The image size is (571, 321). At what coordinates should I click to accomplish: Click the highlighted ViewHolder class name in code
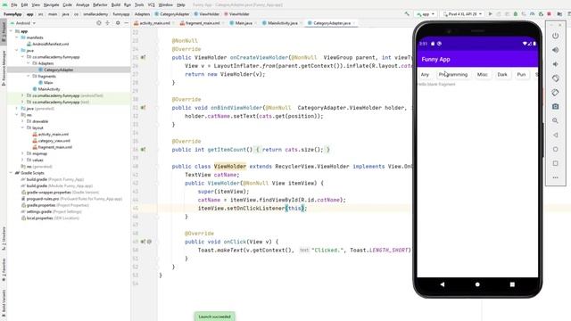[230, 167]
